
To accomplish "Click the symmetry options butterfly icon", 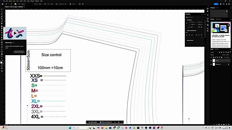I will tap(83, 4).
